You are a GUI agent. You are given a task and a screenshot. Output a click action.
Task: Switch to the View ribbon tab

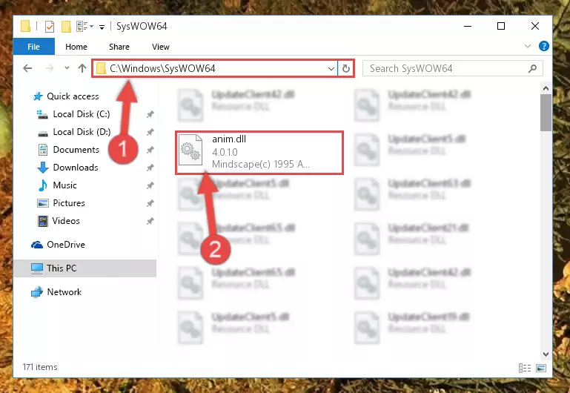pyautogui.click(x=161, y=47)
